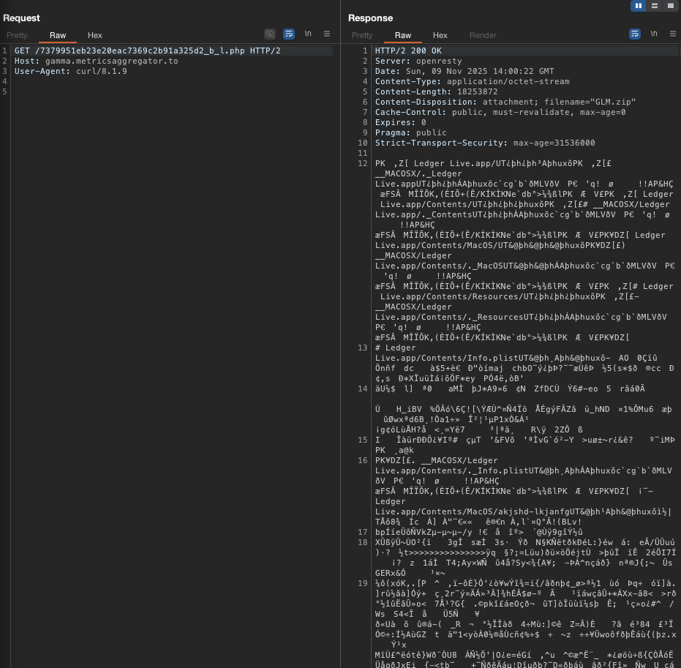Select the combined single-pane layout icon
Screen dimensions: 681x668
point(671,6)
